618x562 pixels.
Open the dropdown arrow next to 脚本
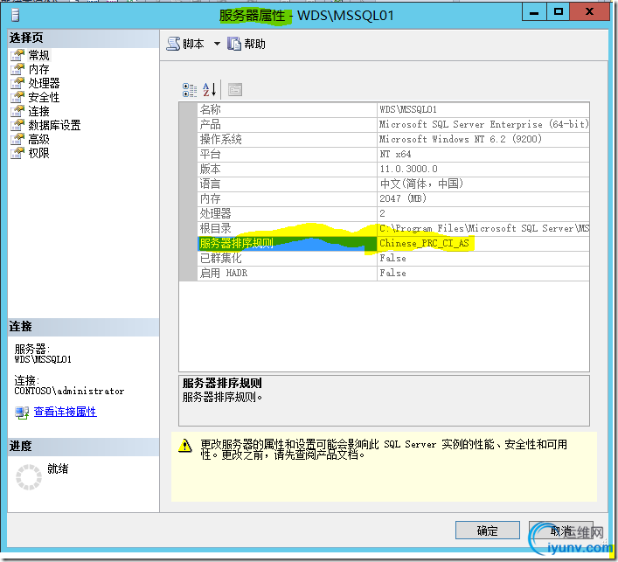217,44
